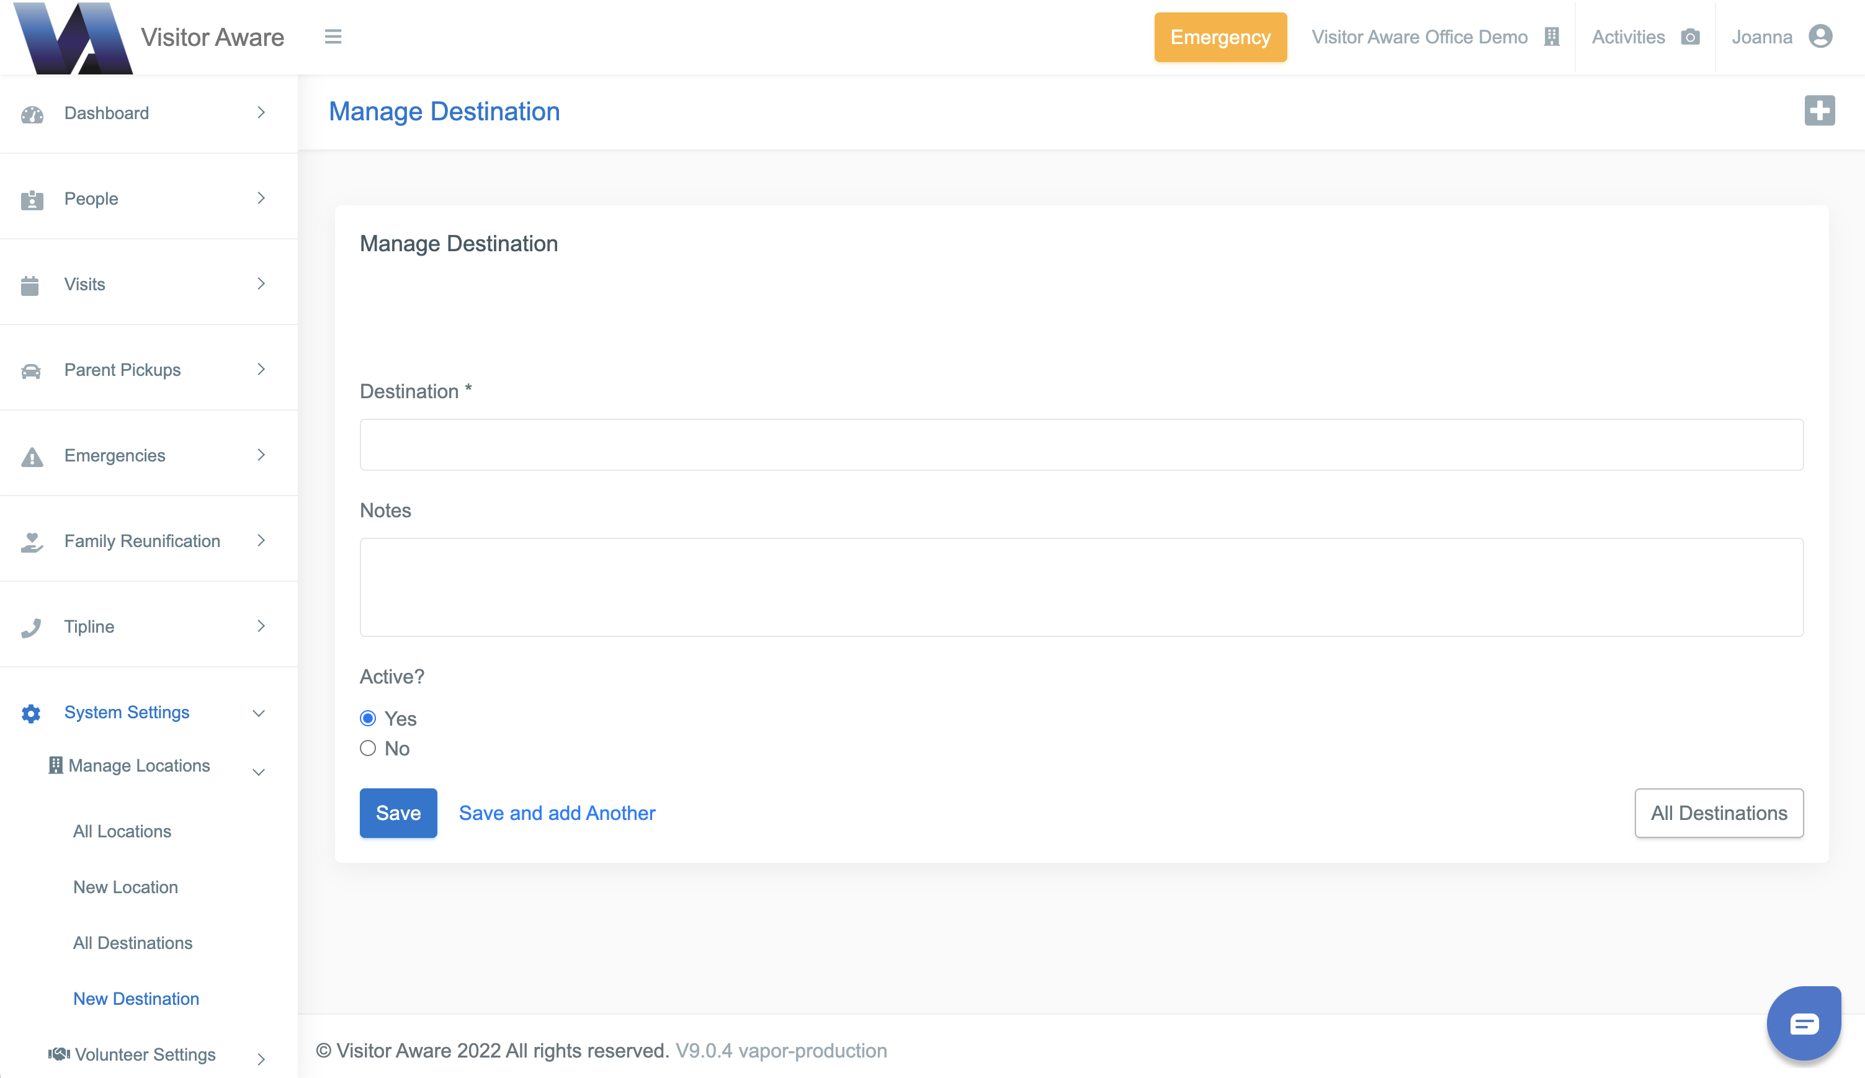The width and height of the screenshot is (1865, 1078).
Task: Go to All Destinations sidebar item
Action: point(133,943)
